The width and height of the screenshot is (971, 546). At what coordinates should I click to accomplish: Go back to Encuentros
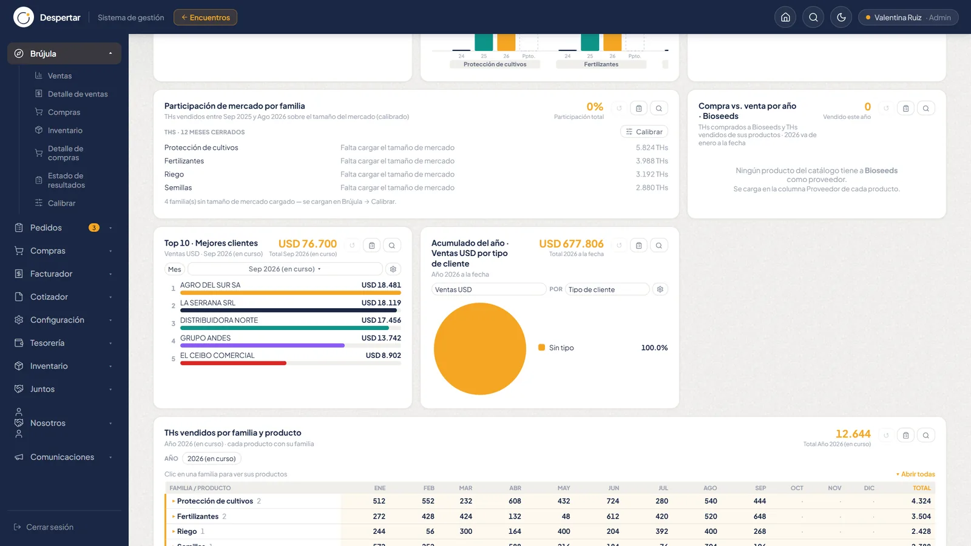tap(205, 18)
